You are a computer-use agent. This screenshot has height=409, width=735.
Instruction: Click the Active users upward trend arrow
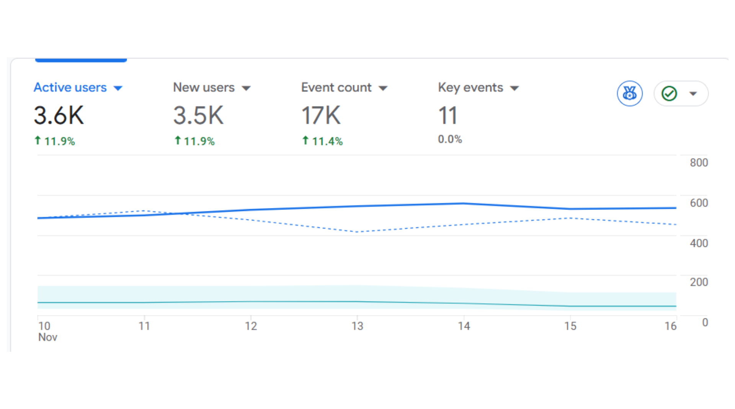[37, 141]
